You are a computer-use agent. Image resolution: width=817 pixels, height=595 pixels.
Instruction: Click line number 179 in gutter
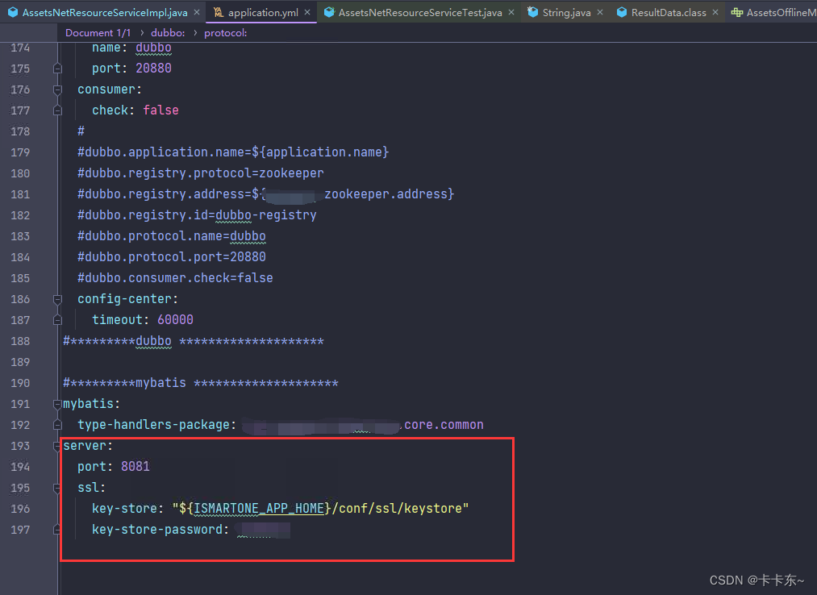[x=20, y=152]
